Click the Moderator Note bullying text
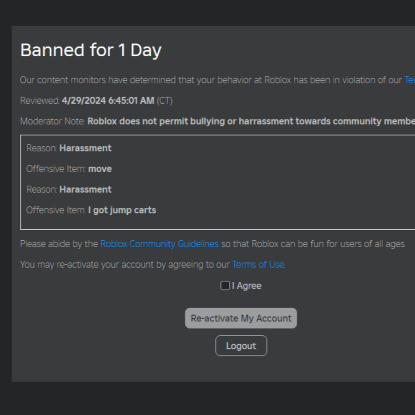Screen dimensions: 415x415 (x=251, y=121)
